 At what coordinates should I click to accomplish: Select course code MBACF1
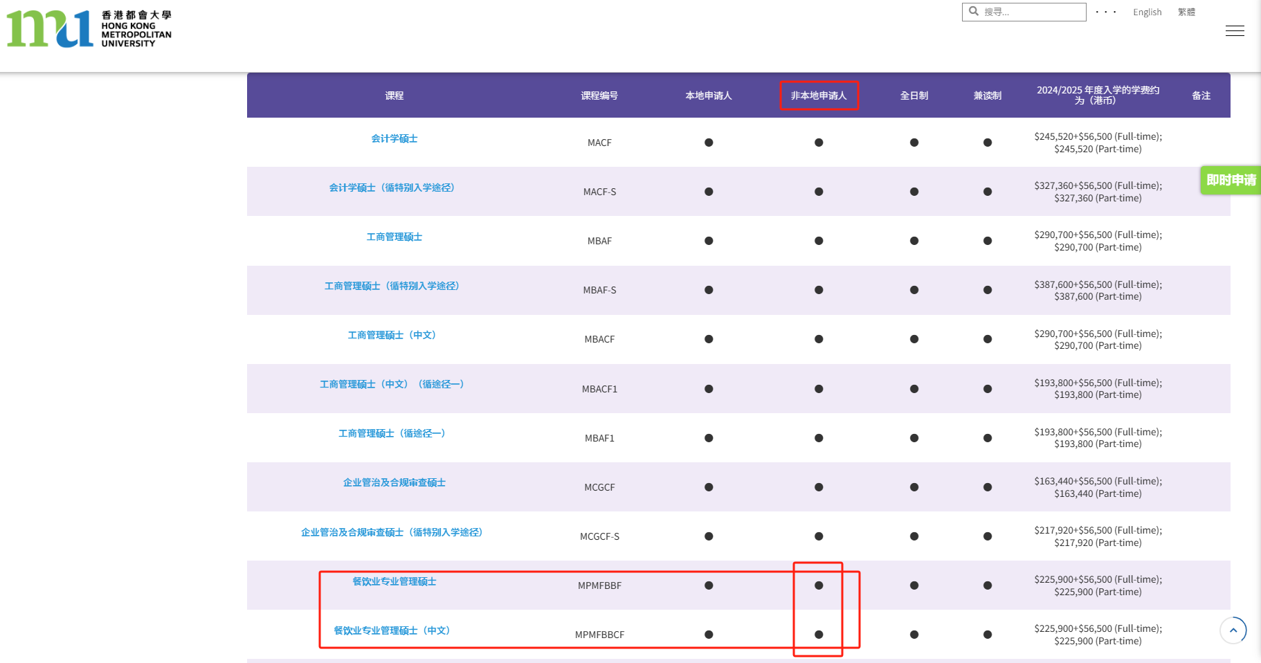[x=599, y=389]
